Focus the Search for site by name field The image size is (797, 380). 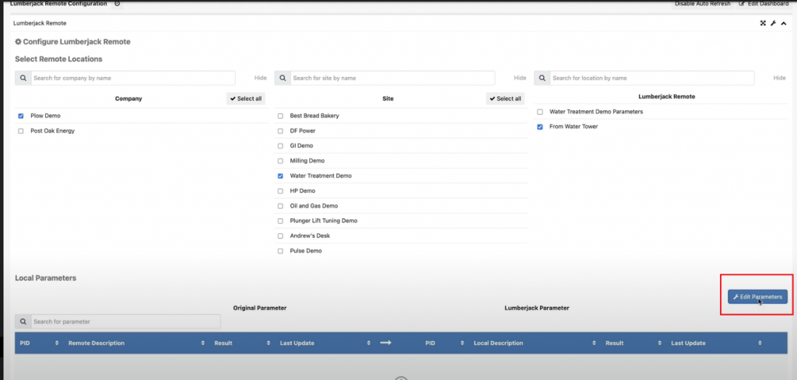[392, 78]
